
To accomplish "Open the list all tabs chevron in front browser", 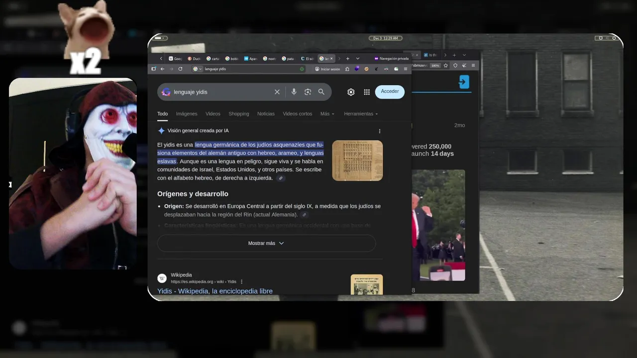I will click(357, 59).
